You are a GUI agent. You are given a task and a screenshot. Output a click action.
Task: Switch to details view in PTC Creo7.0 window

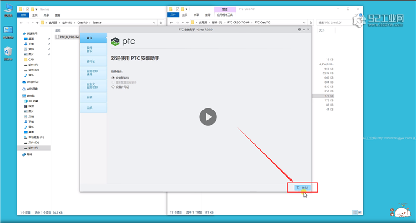pos(355,212)
